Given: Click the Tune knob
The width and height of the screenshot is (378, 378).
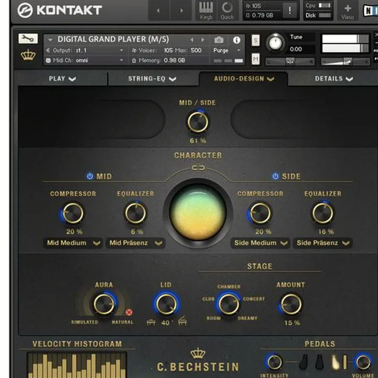Looking at the screenshot, I should point(275,43).
